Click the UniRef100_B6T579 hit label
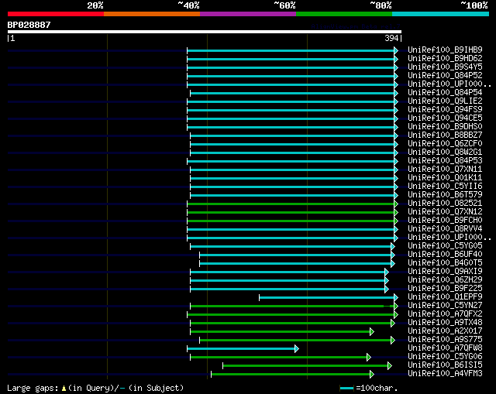Image resolution: width=496 pixels, height=394 pixels. 445,195
